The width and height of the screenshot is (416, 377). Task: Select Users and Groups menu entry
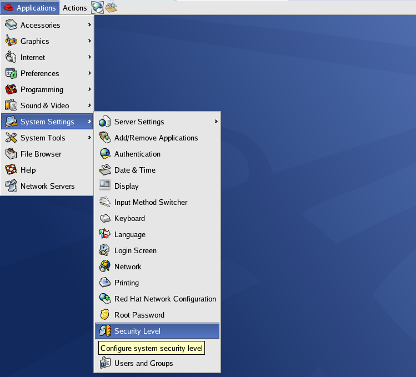point(143,363)
